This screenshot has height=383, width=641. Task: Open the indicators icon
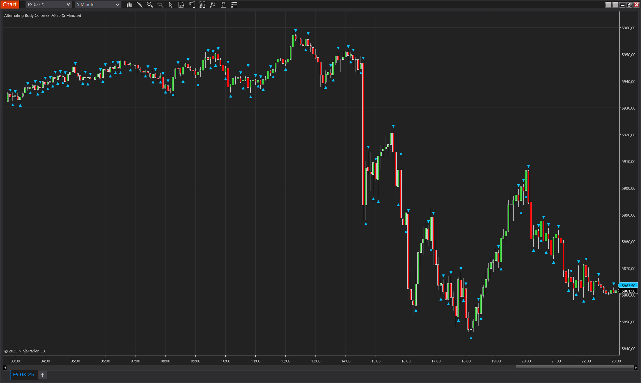[213, 5]
